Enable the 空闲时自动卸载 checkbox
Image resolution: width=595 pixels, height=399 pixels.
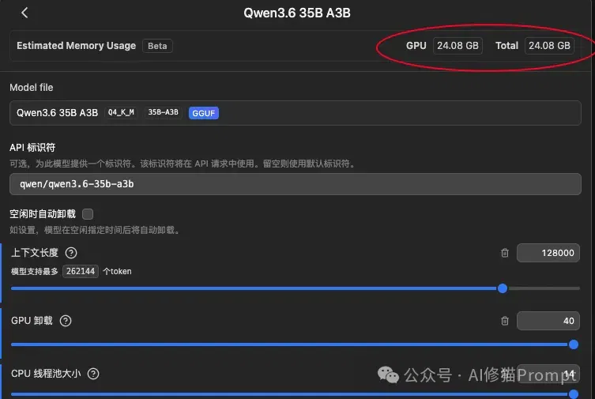[x=88, y=214]
